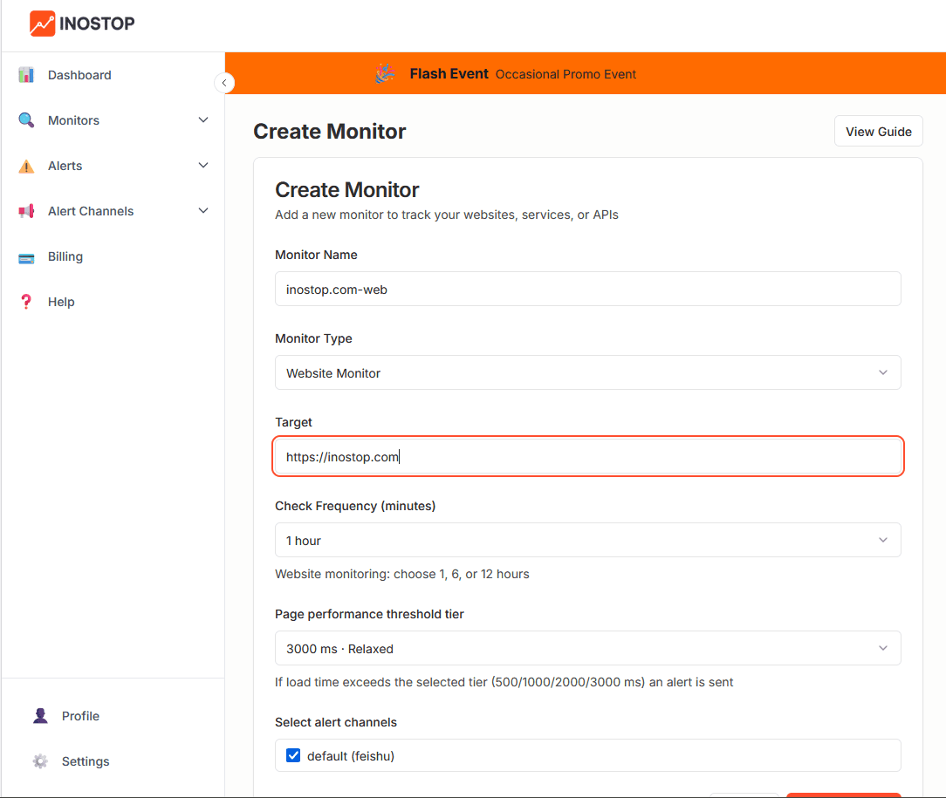
Task: Expand the Alert Channels submenu chevron
Action: tap(203, 211)
